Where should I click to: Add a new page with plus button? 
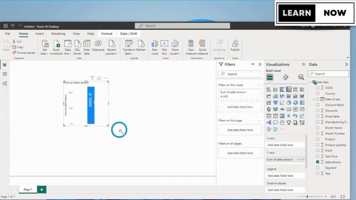click(42, 189)
